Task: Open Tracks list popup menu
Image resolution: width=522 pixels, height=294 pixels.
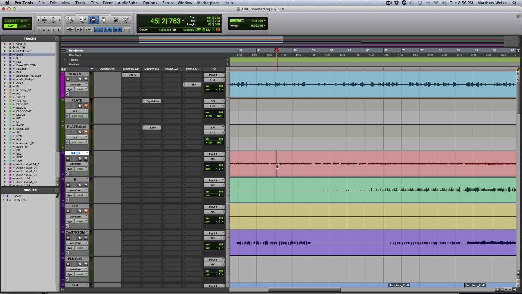Action: point(57,39)
